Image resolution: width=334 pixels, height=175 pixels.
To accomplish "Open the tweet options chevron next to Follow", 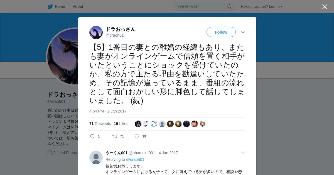I will [243, 32].
